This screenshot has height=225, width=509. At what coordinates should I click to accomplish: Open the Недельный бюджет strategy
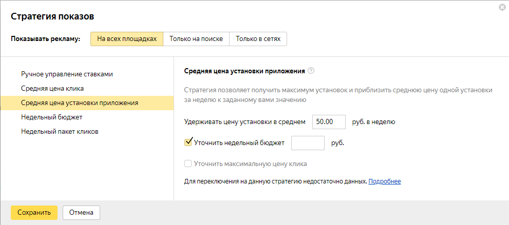point(52,117)
